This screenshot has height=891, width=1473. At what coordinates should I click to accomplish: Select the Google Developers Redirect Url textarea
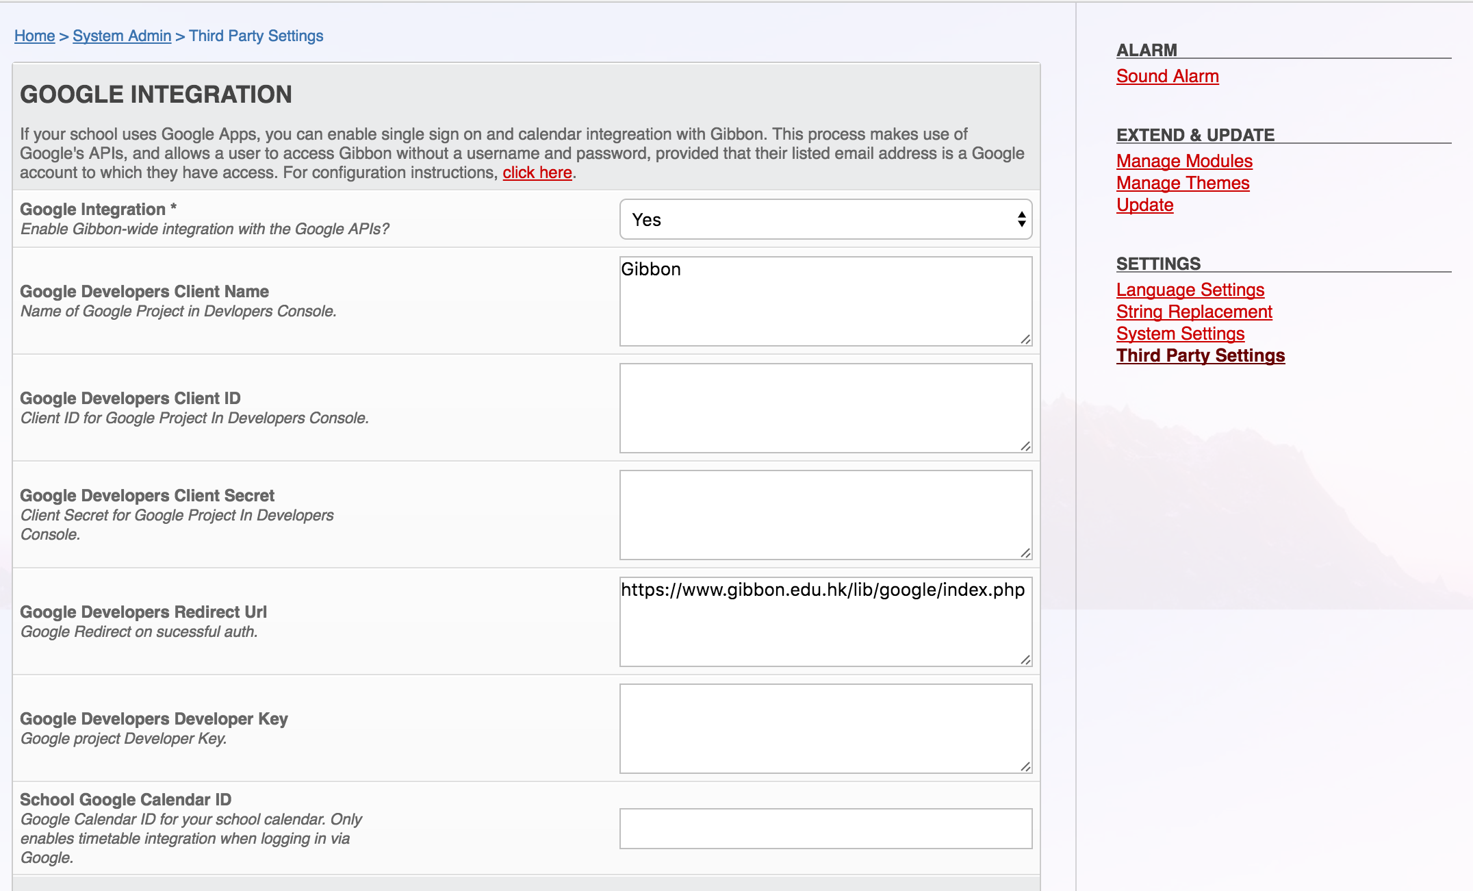point(825,622)
